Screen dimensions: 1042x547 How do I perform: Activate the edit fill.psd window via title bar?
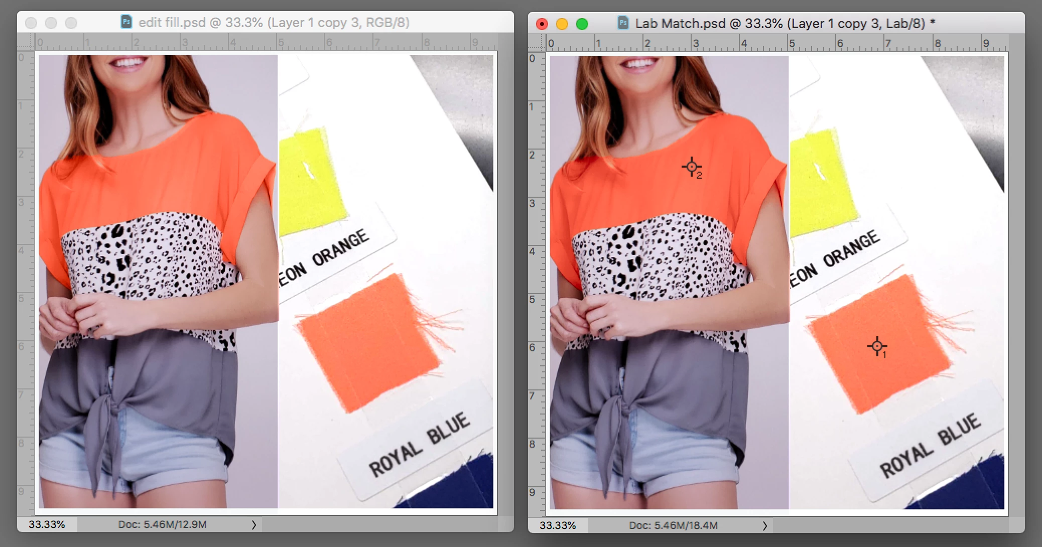pyautogui.click(x=274, y=23)
